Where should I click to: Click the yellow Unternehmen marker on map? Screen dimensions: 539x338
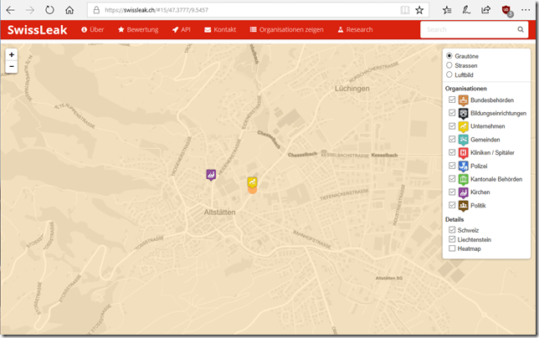tap(252, 182)
